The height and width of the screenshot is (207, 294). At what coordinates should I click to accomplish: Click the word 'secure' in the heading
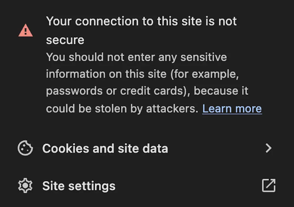[65, 40]
